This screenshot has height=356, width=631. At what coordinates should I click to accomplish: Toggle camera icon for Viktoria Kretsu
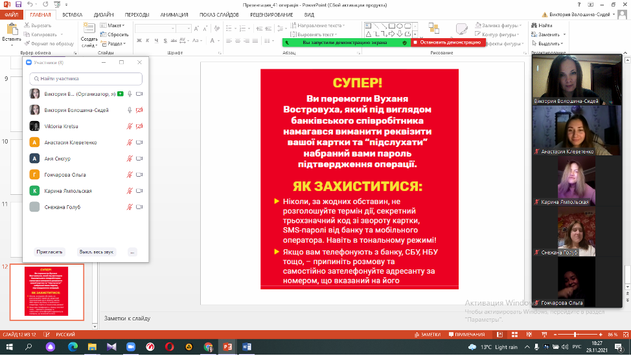click(x=139, y=126)
